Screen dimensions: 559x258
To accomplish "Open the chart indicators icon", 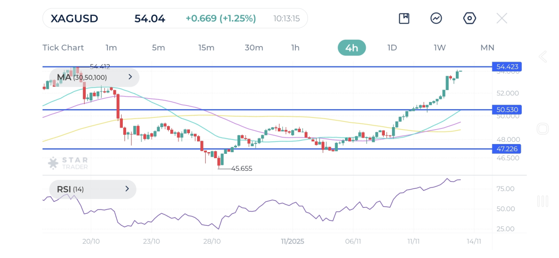I will click(436, 19).
